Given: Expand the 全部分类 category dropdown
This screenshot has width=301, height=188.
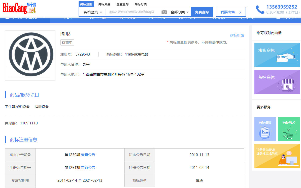Looking at the screenshot, I should (x=180, y=12).
